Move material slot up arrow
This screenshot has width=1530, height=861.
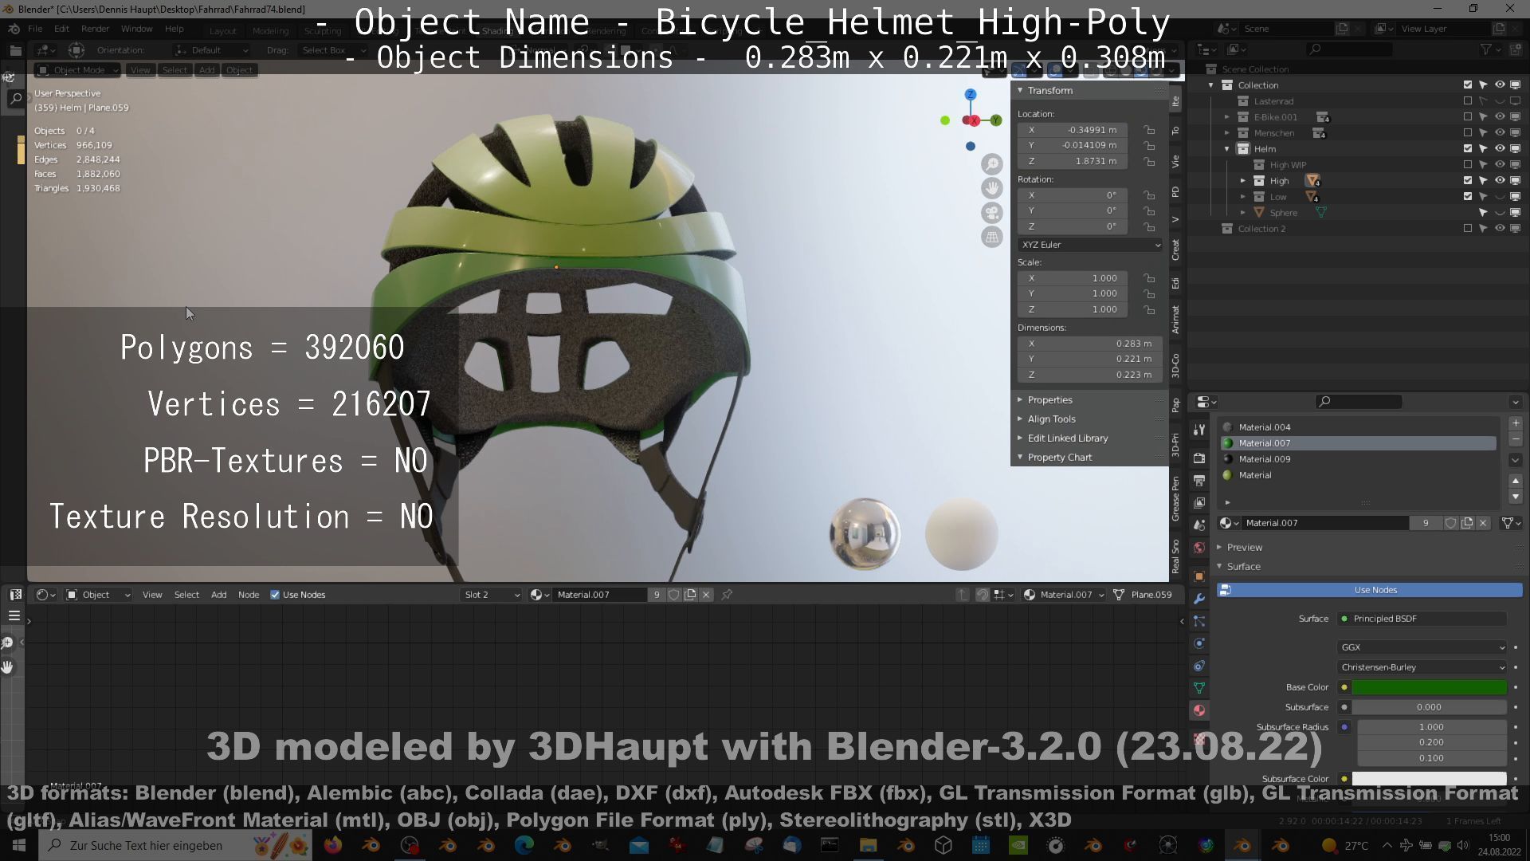(x=1516, y=481)
